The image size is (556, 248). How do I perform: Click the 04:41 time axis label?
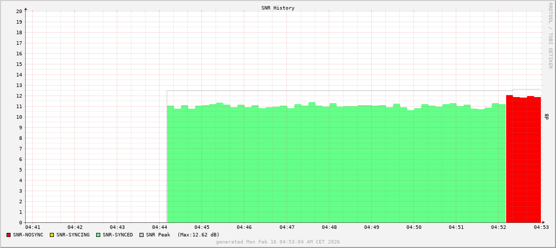pyautogui.click(x=32, y=227)
